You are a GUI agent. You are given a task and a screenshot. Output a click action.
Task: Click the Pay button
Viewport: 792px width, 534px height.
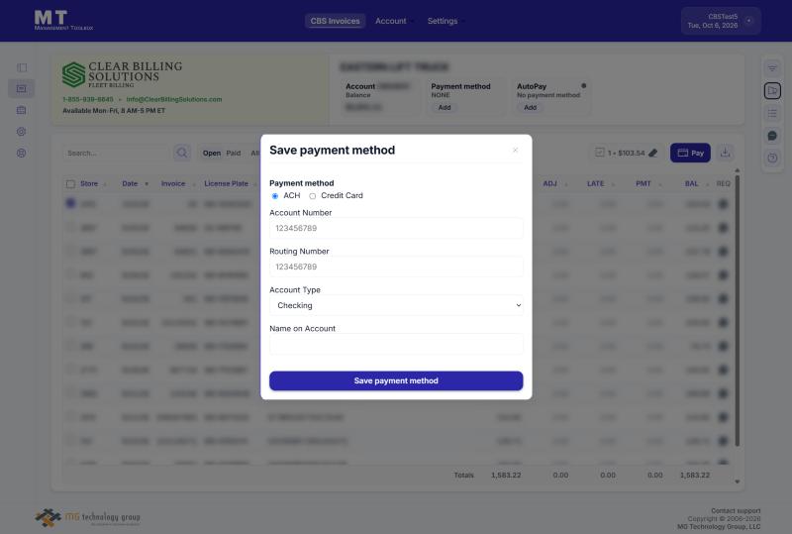click(690, 153)
